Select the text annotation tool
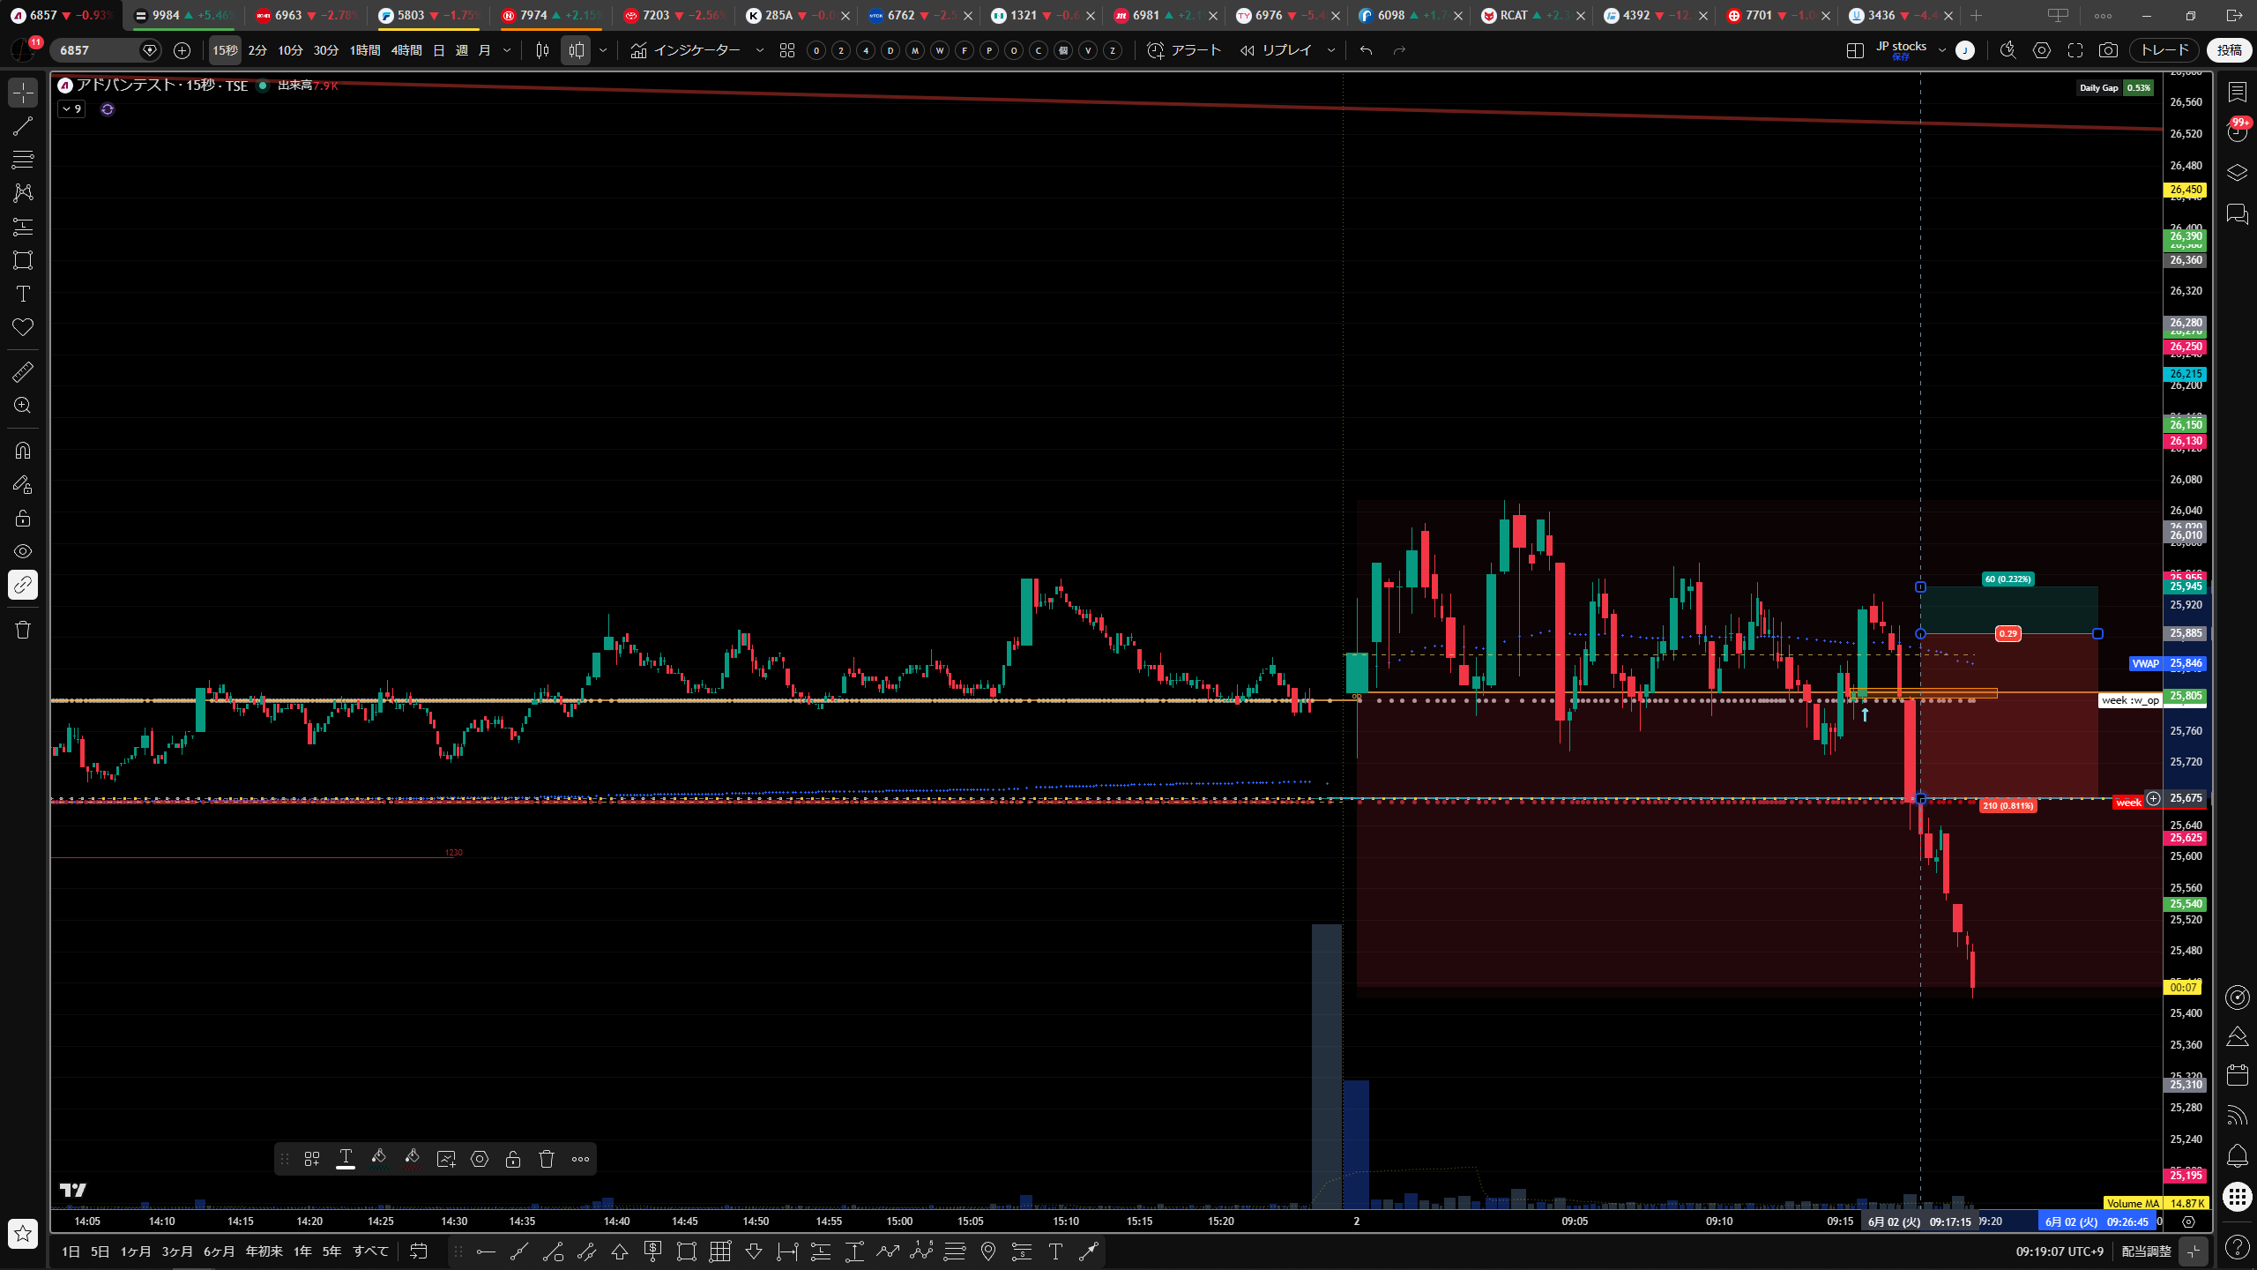 (23, 294)
